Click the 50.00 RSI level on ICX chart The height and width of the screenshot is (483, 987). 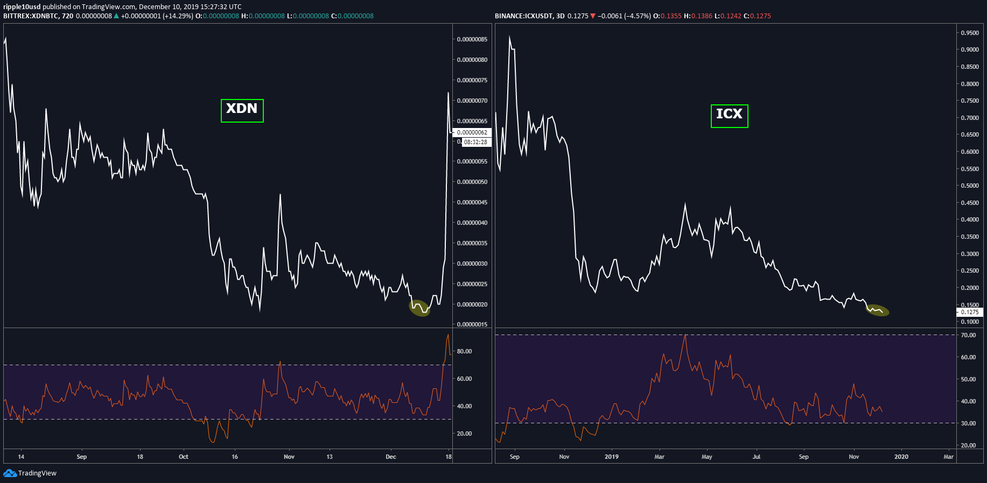[x=969, y=379]
